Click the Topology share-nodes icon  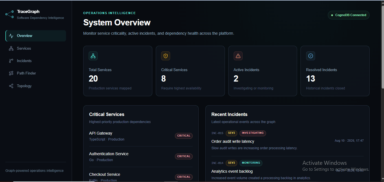[11, 86]
